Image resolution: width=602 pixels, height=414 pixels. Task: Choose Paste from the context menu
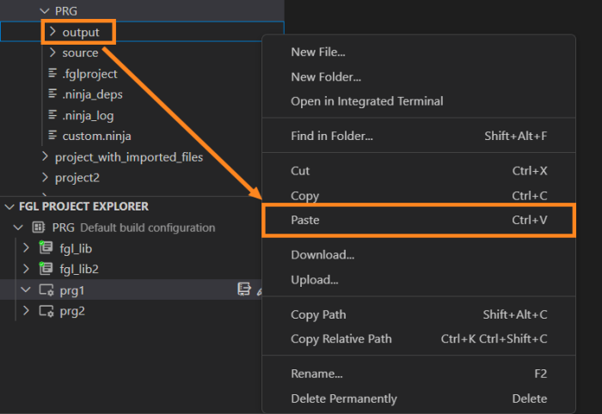tap(306, 221)
